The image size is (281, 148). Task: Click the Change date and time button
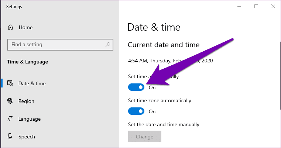click(x=145, y=137)
